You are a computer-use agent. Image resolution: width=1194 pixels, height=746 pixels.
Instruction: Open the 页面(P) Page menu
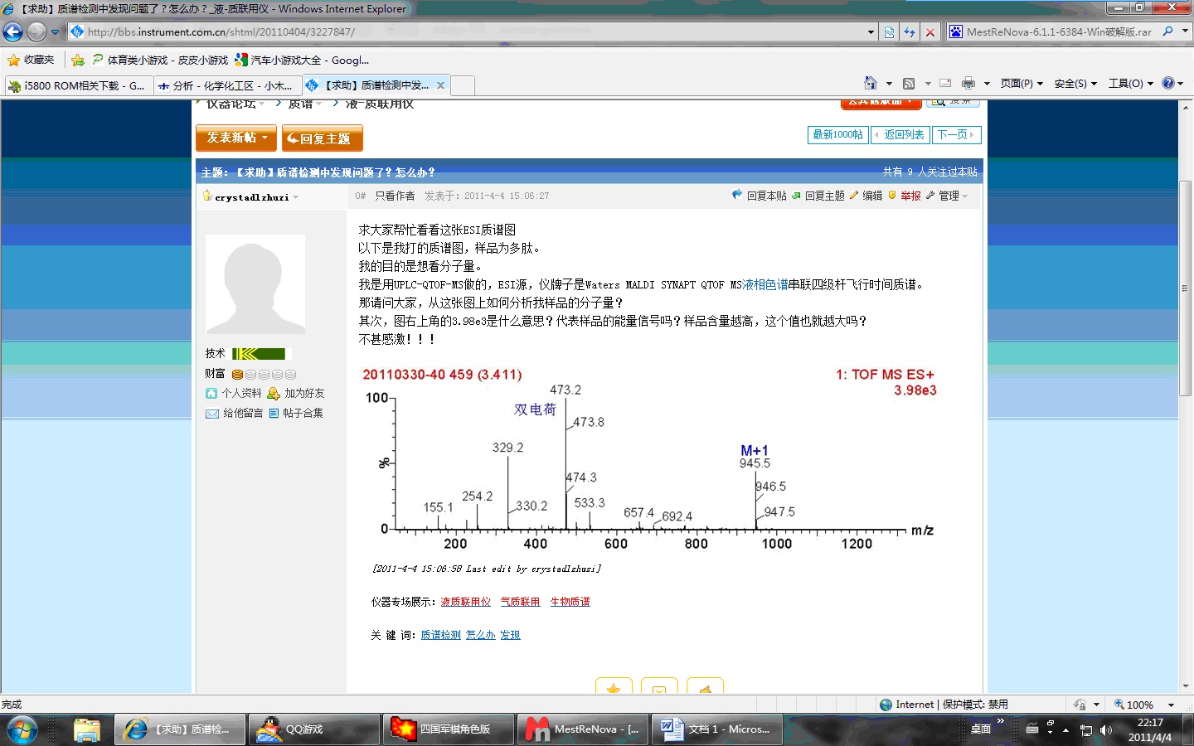coord(1022,83)
